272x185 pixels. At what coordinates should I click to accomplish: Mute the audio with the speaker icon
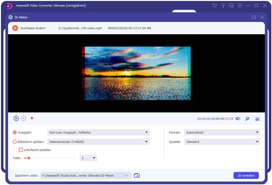click(238, 119)
